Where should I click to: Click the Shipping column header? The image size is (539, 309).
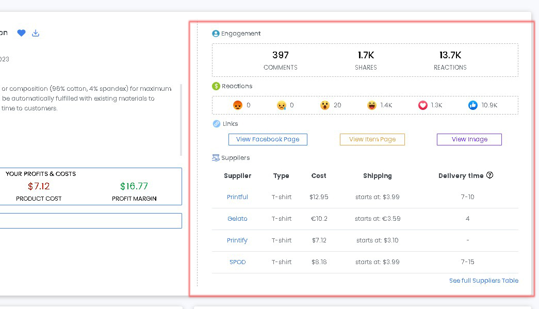[x=378, y=175]
